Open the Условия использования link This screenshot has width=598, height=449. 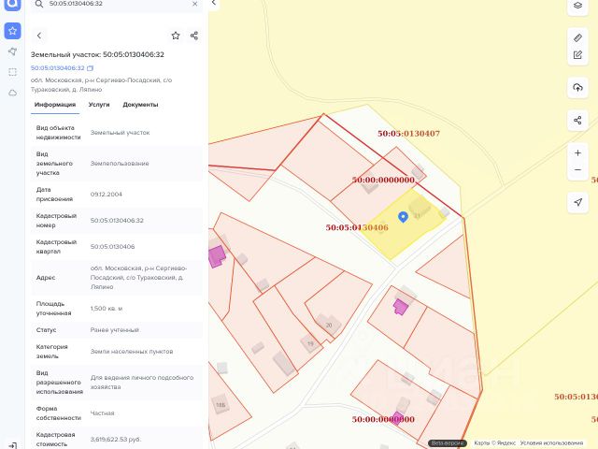(551, 442)
